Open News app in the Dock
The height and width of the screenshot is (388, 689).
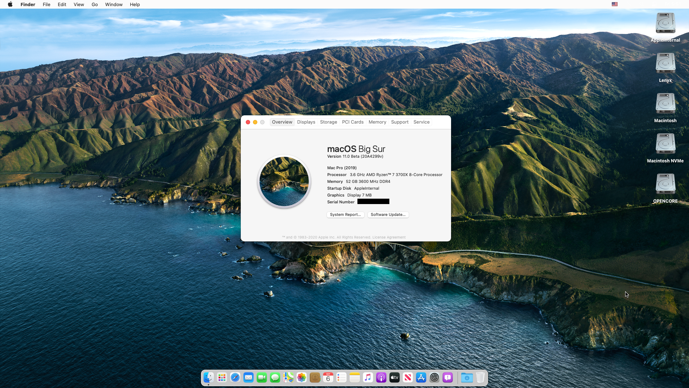coord(408,378)
